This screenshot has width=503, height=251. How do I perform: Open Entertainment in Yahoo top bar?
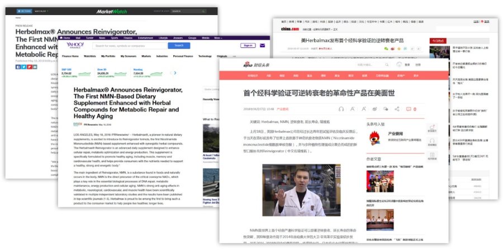tap(145, 38)
